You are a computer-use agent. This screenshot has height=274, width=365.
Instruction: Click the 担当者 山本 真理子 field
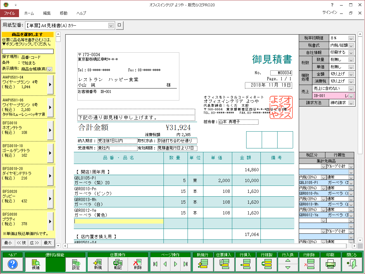pyautogui.click(x=238, y=122)
